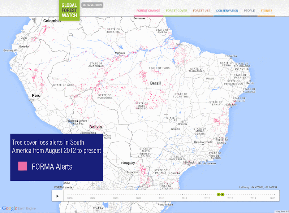The image size is (289, 213).
Task: Select the green start marker on the timeline
Action: [219, 195]
